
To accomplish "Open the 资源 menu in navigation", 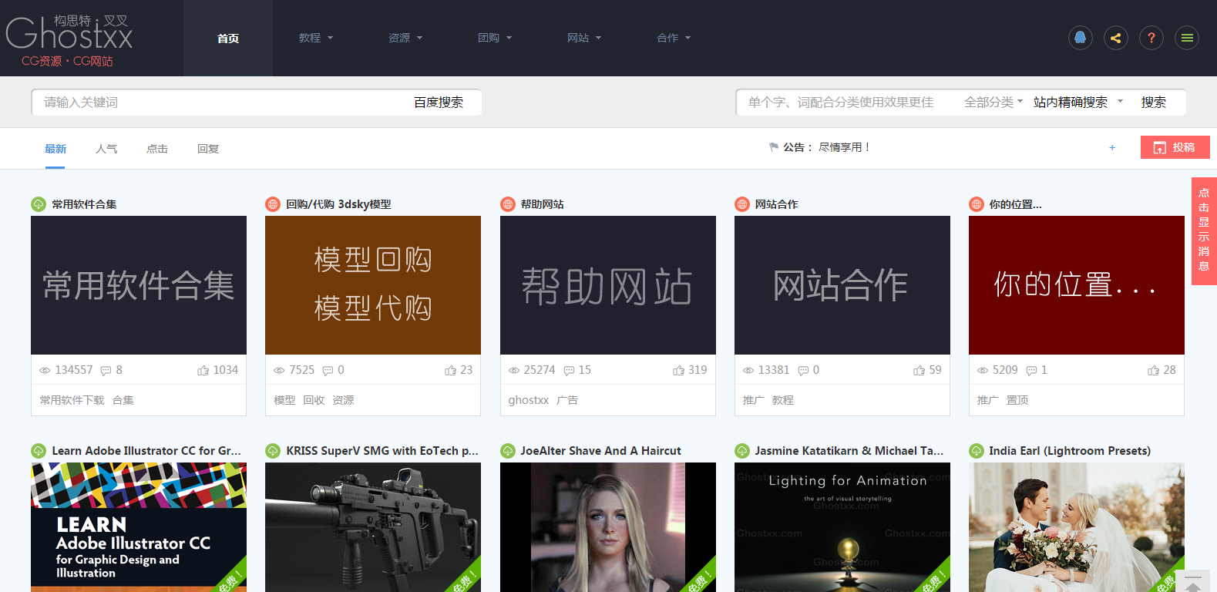I will (405, 38).
